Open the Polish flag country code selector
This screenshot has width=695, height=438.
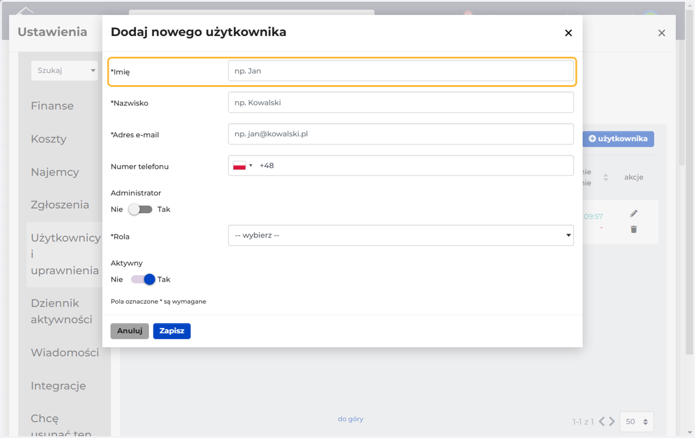pyautogui.click(x=243, y=166)
